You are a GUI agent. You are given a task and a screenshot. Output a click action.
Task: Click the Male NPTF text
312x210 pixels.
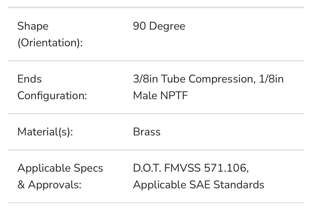pyautogui.click(x=160, y=96)
